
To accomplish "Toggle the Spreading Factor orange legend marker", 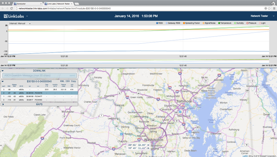I will [x=184, y=23].
